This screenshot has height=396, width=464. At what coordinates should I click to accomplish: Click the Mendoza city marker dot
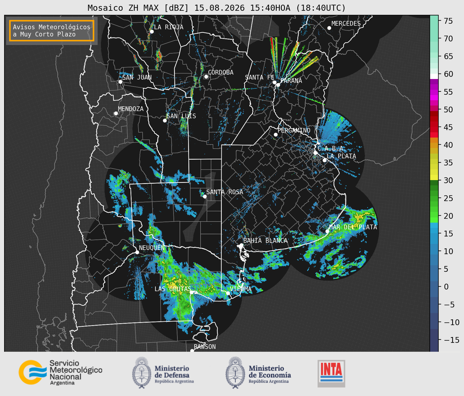116,113
